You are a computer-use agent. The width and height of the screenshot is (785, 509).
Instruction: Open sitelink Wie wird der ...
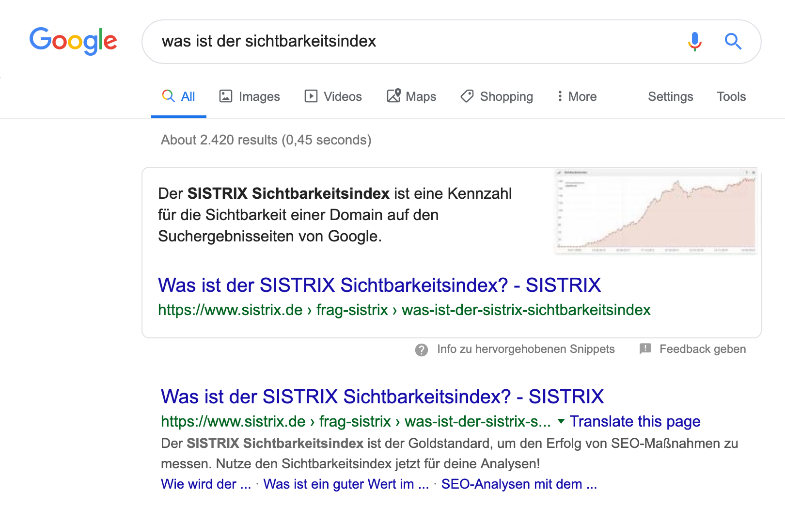206,484
